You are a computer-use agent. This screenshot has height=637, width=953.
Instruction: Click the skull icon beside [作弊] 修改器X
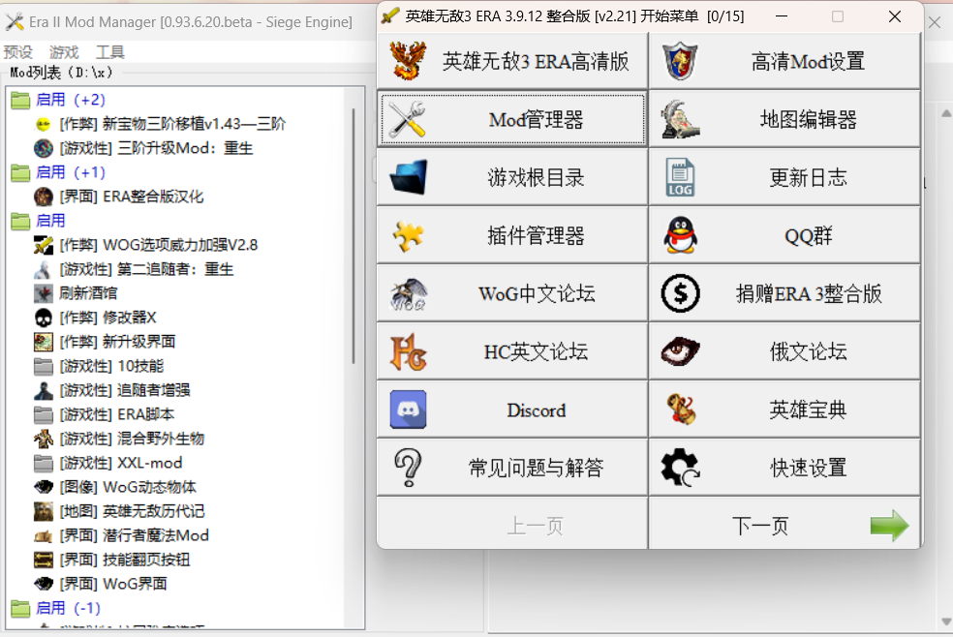coord(44,318)
